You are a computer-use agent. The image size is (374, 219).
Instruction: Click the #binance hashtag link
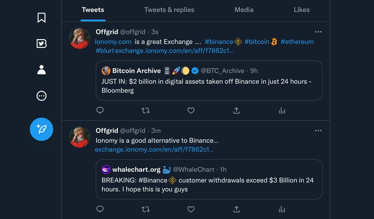click(x=219, y=42)
